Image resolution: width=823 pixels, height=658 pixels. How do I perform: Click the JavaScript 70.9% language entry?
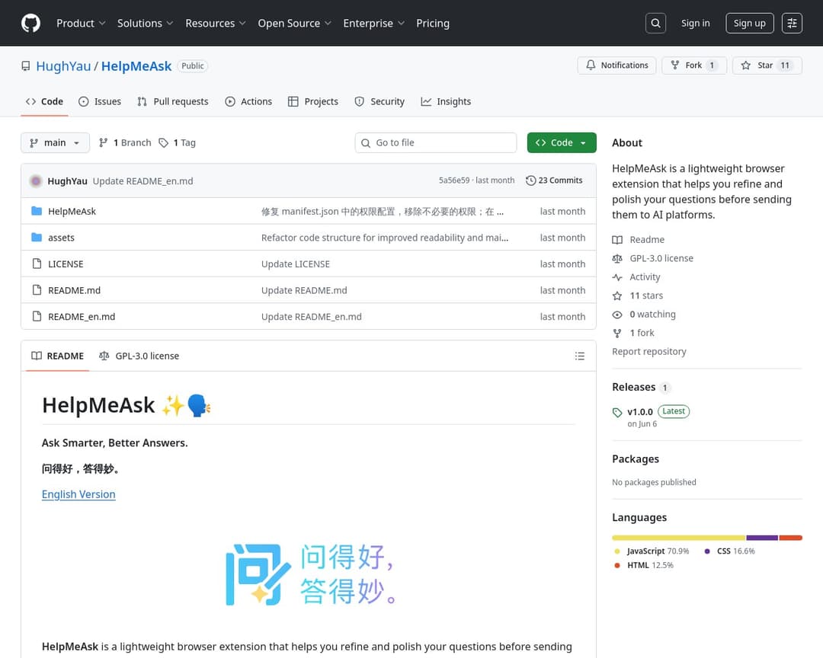tap(652, 551)
